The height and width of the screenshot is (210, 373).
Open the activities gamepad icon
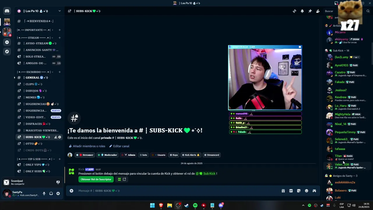tap(314, 191)
